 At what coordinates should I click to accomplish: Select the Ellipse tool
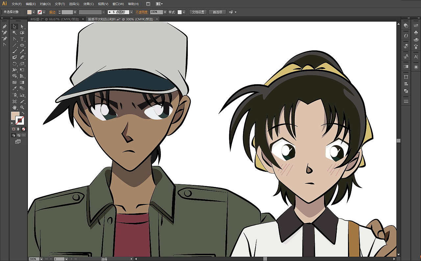(x=22, y=45)
